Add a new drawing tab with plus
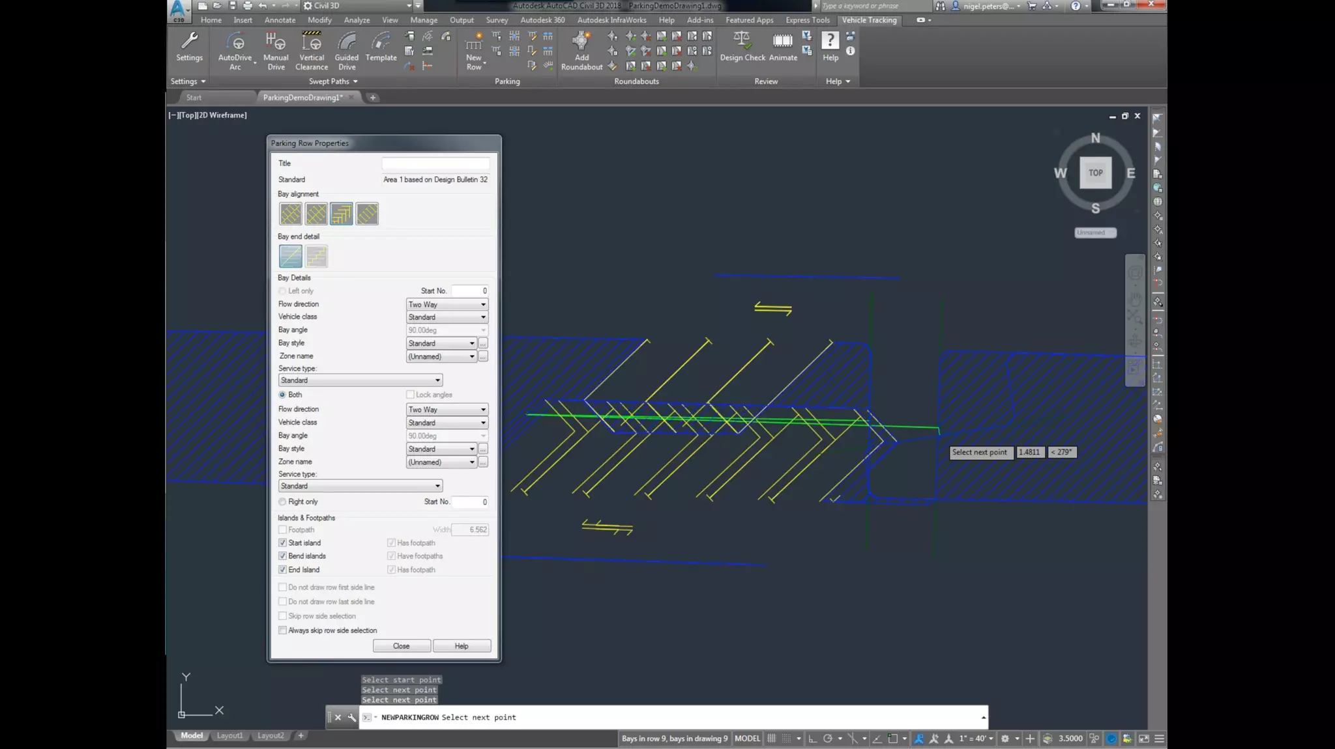This screenshot has width=1335, height=749. (x=372, y=98)
